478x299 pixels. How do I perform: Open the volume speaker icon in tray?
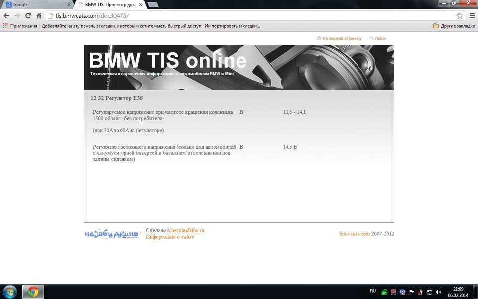[438, 292]
